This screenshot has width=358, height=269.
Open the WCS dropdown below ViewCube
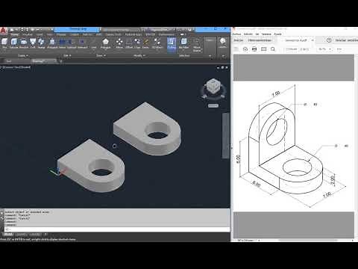click(x=213, y=105)
